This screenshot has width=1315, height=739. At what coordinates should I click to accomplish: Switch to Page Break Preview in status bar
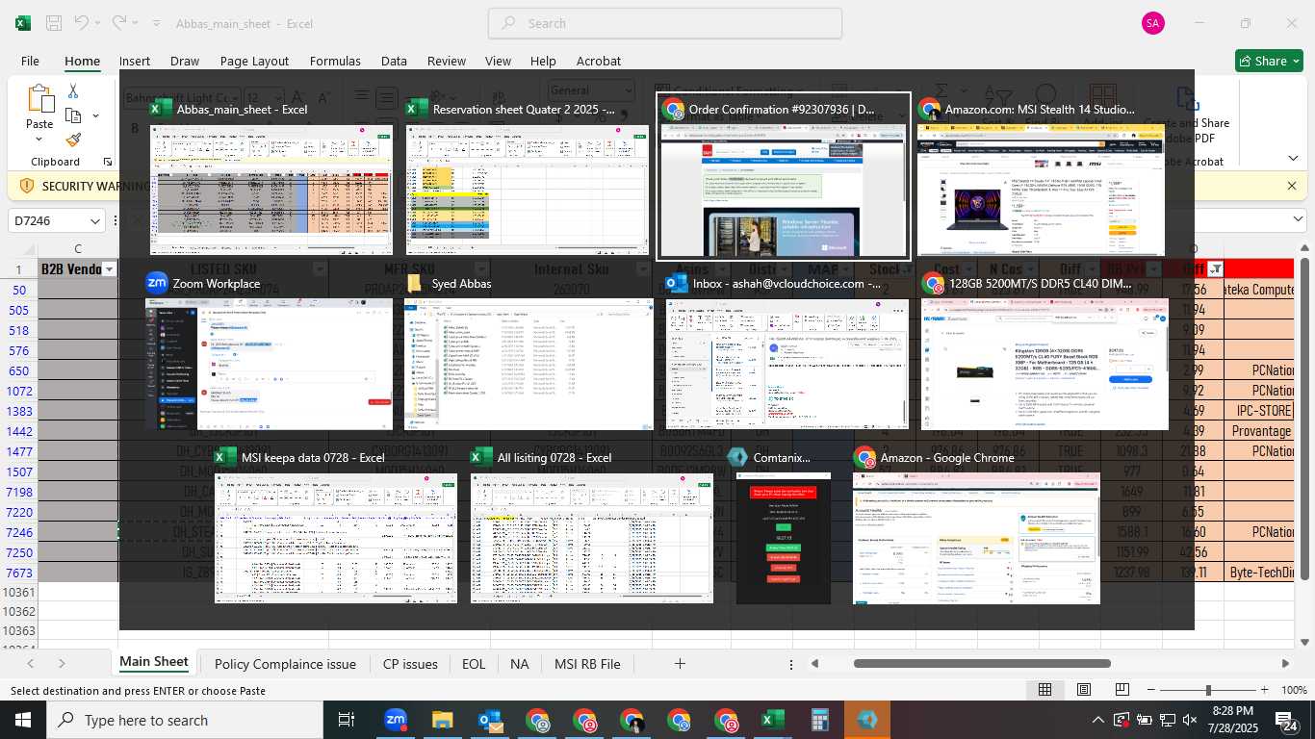click(1122, 690)
